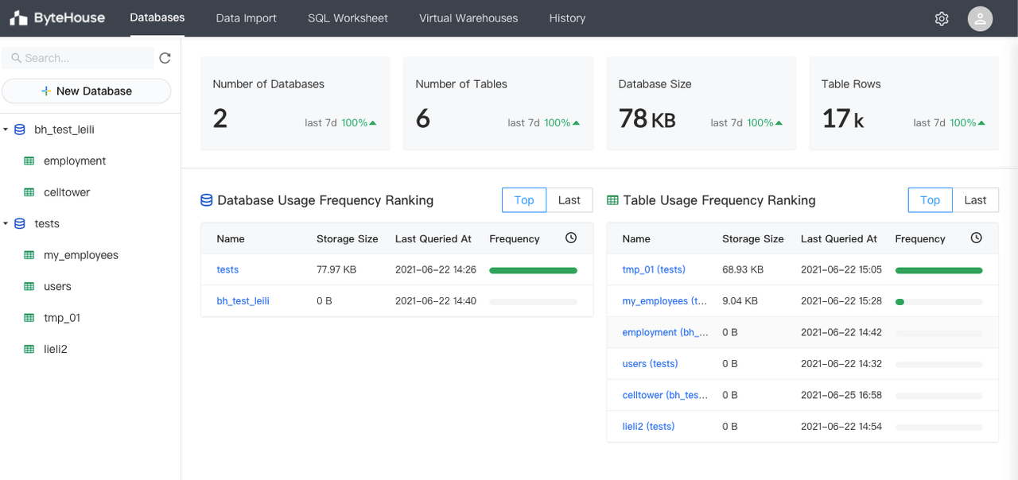Select my_employees in the sidebar tree

(81, 255)
